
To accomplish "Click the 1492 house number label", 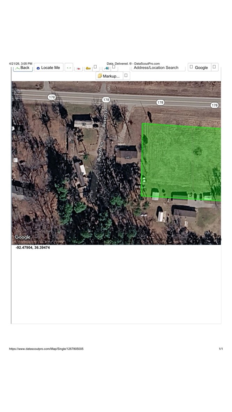I will [128, 158].
